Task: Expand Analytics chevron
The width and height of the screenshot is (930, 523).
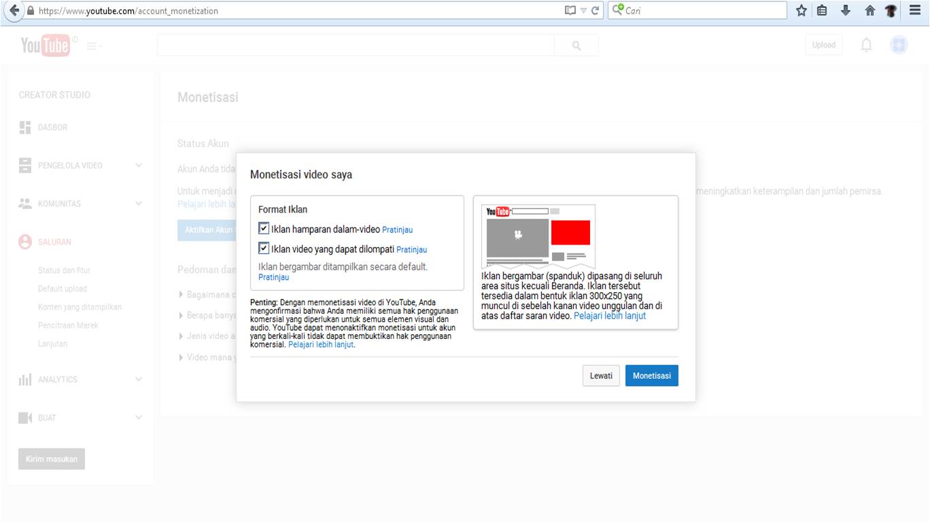Action: 139,380
